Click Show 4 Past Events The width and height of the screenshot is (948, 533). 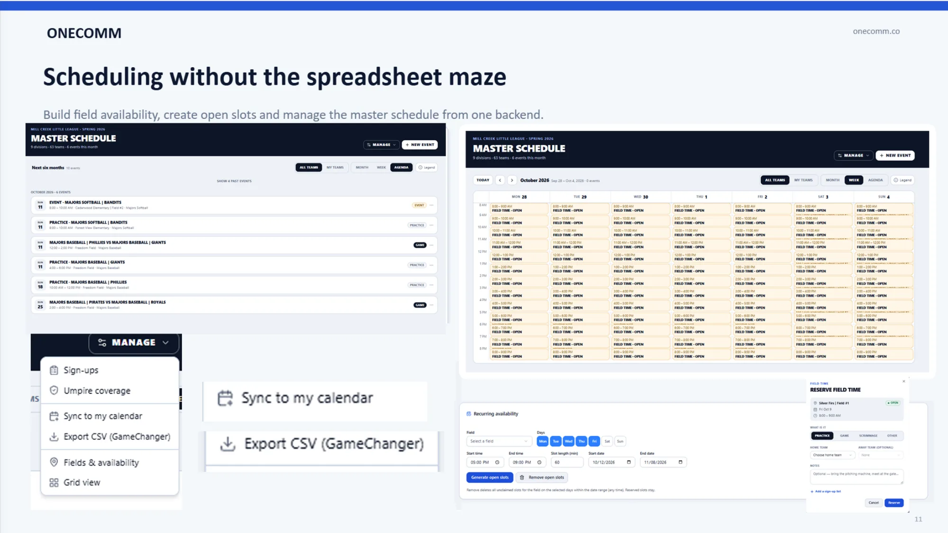click(234, 181)
